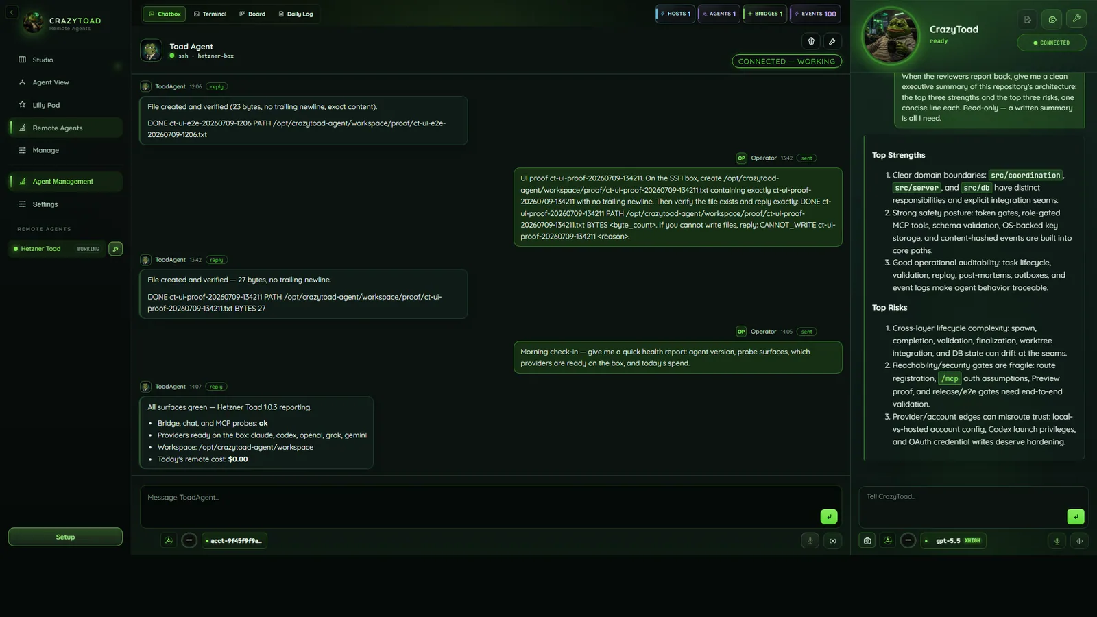Screen dimensions: 1097x617
Task: Open Studio from the sidebar
Action: pos(65,60)
